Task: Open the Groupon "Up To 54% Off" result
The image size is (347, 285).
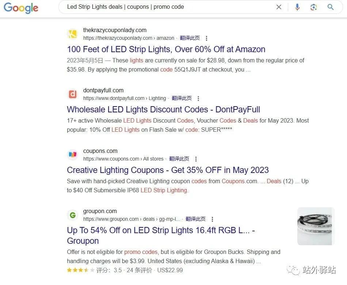Action: [161, 231]
